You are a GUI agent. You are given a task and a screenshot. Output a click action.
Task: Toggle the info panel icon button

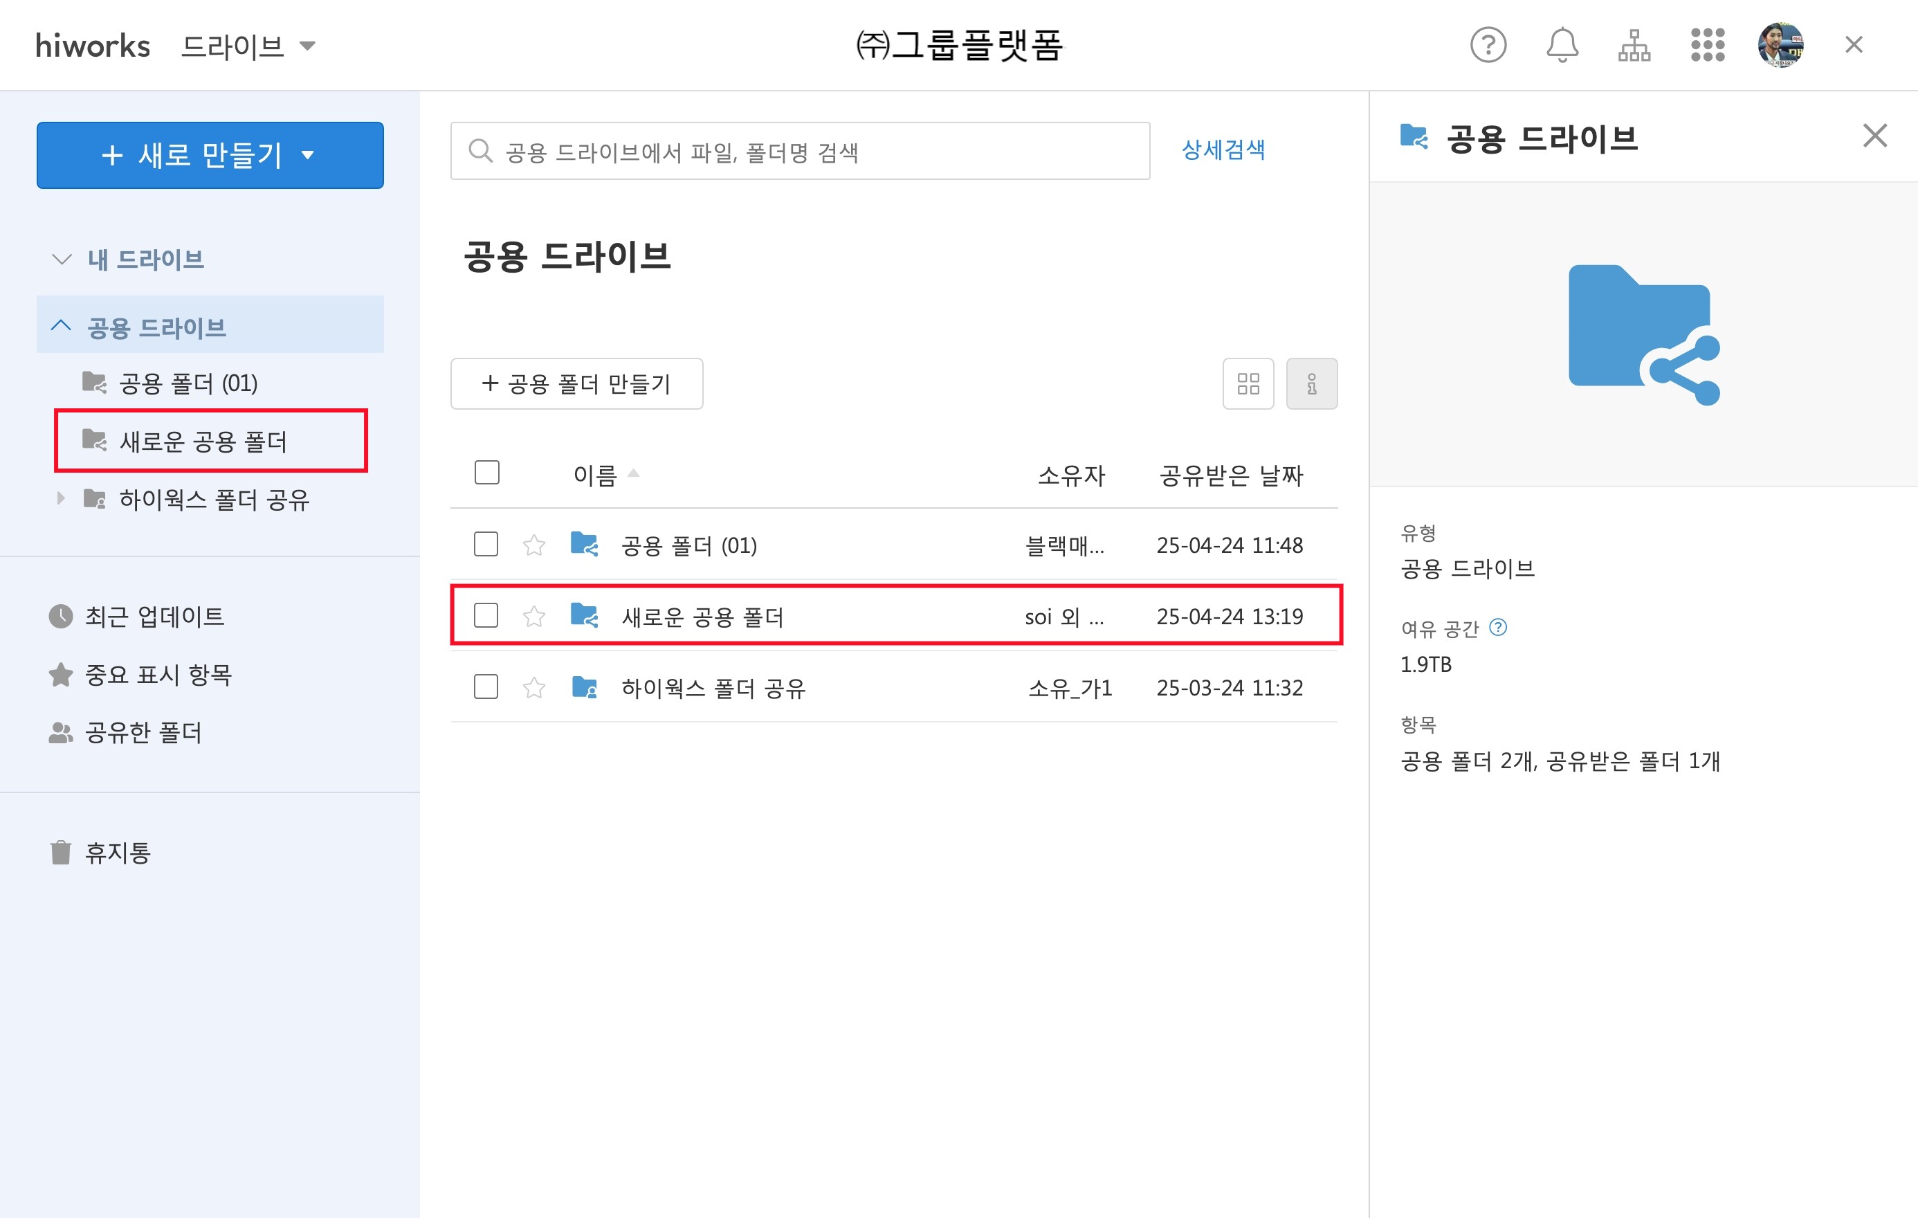coord(1311,384)
